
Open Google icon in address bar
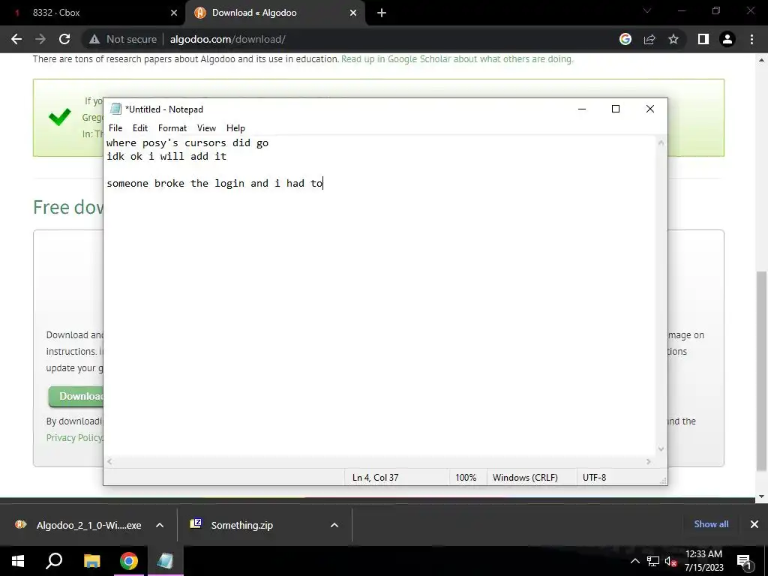625,39
